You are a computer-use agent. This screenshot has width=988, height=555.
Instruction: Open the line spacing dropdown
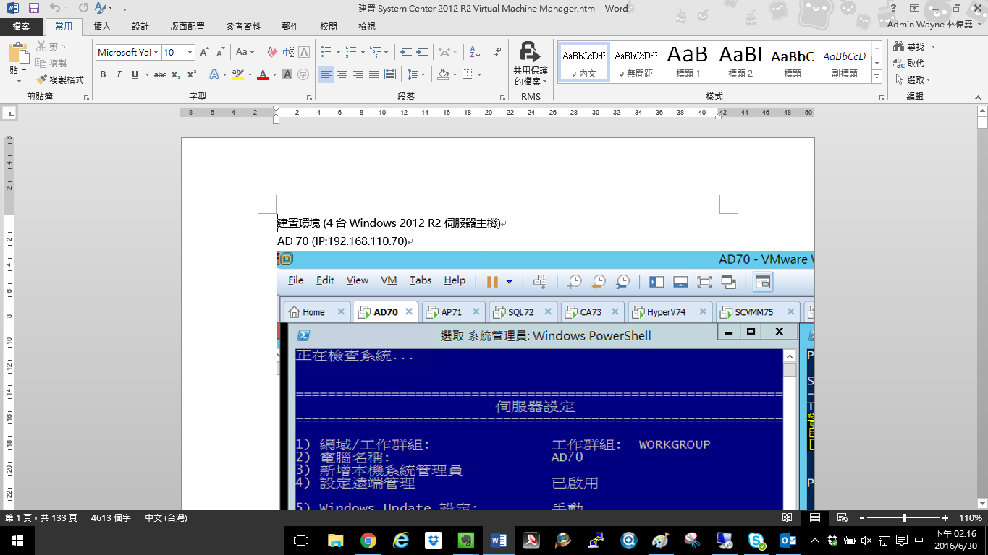click(416, 74)
